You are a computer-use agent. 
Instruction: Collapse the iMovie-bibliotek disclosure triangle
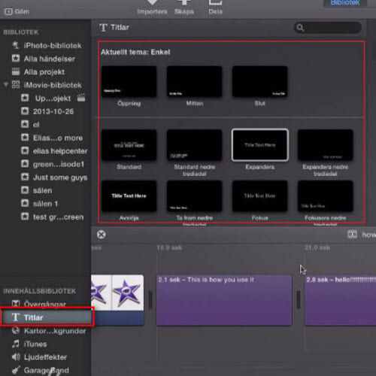click(5, 84)
